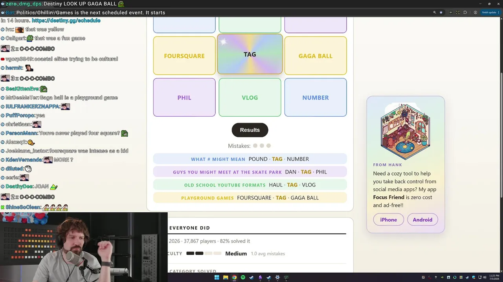This screenshot has height=282, width=503.
Task: Click the 'Medium' difficulty label
Action: [236, 253]
